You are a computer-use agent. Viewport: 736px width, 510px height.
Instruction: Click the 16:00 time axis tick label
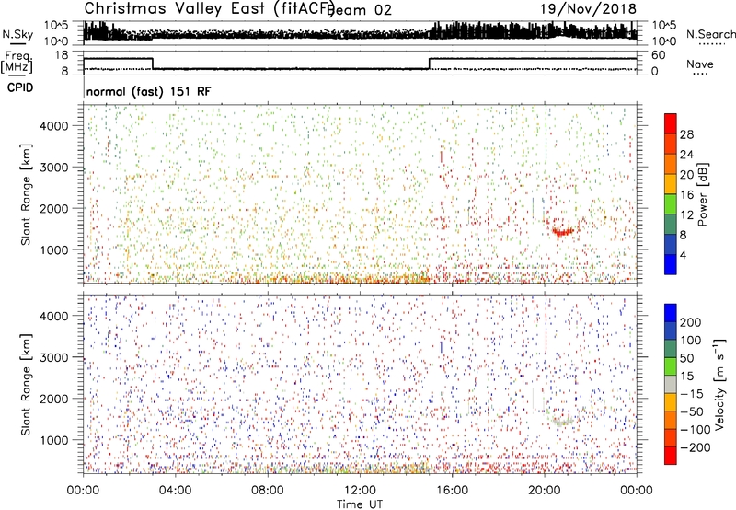(x=452, y=491)
